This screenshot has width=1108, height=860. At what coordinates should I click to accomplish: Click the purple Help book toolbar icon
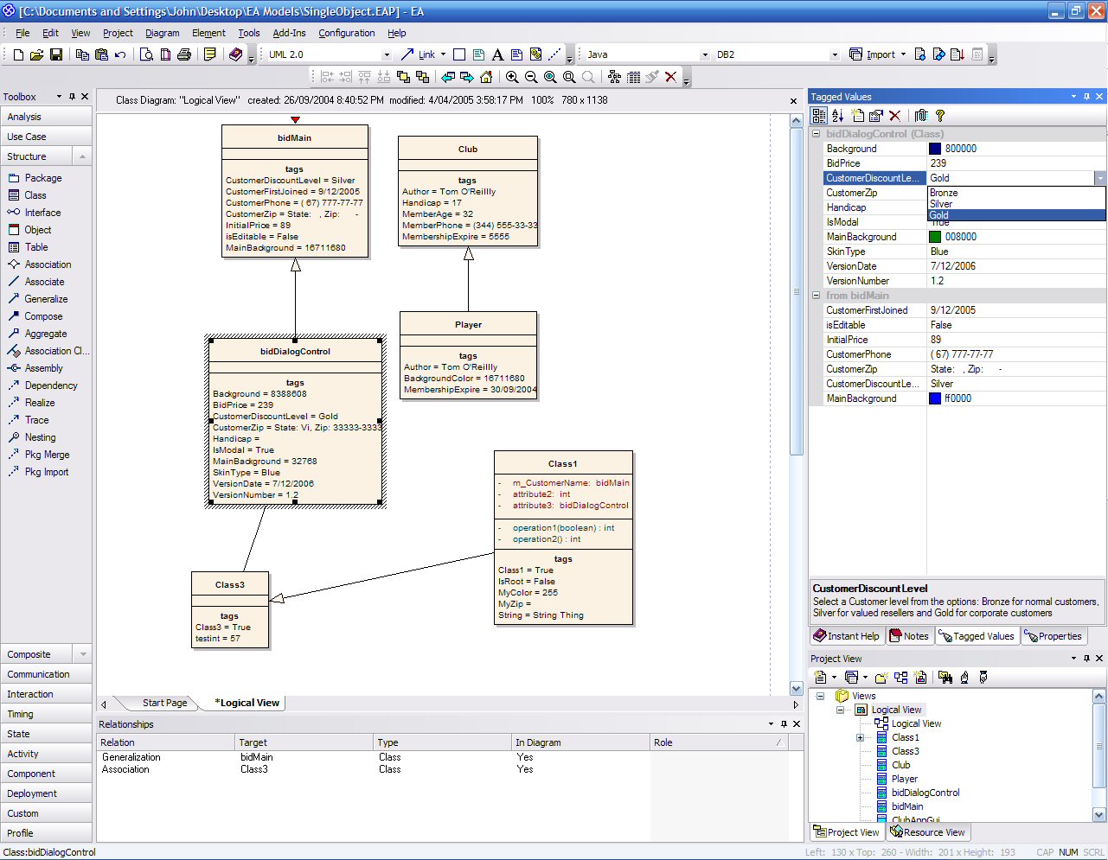235,54
